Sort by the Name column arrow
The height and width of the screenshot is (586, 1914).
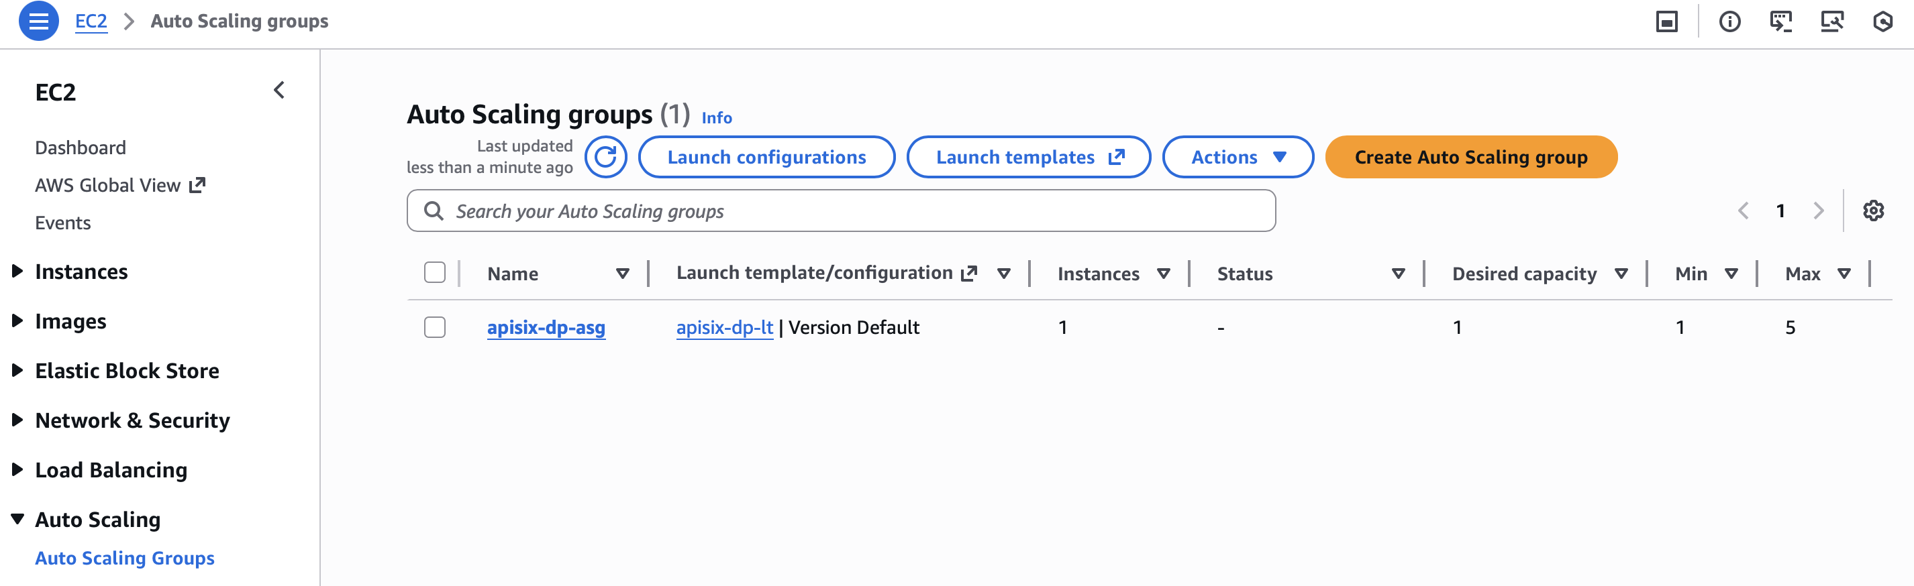(623, 274)
